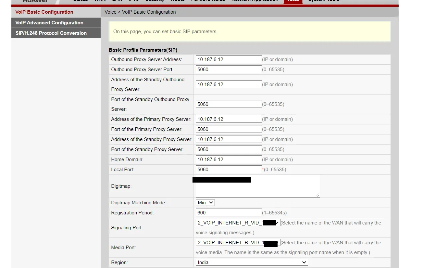This screenshot has width=435, height=268.
Task: Open VoIP Advanced Configuration in the sidebar
Action: click(x=49, y=23)
